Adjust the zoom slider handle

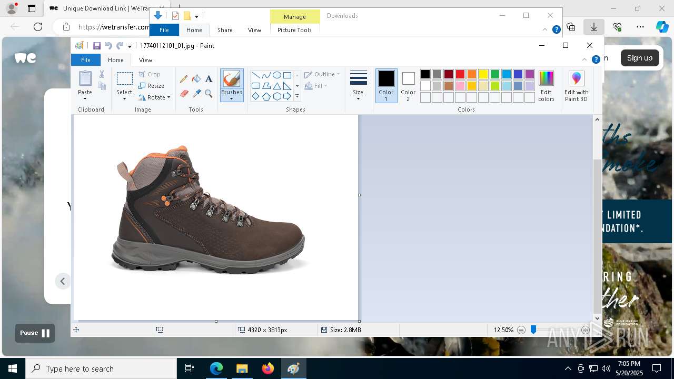coord(533,330)
